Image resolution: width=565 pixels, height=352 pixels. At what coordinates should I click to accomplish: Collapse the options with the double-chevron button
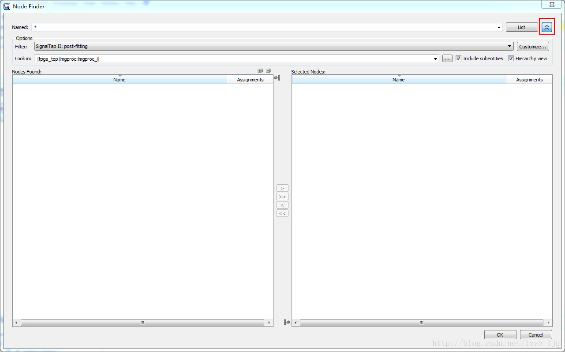click(546, 27)
